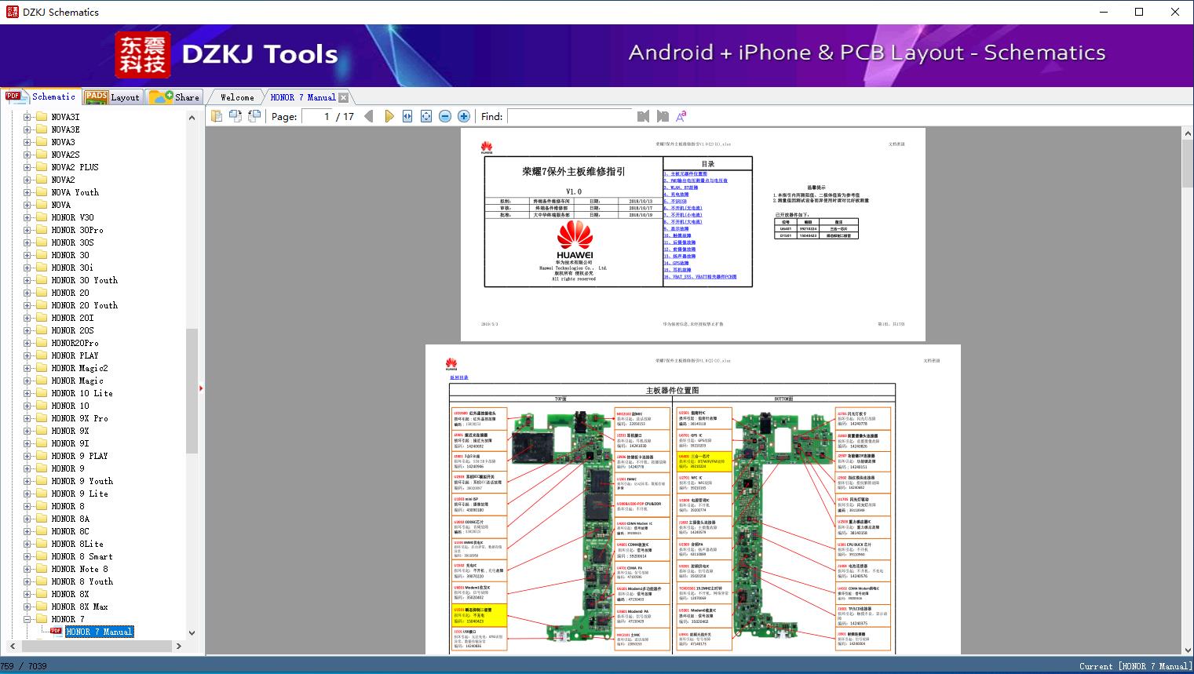Click the NOVA2 PLUS folder icon
Viewport: 1194px width, 674px height.
[x=42, y=167]
